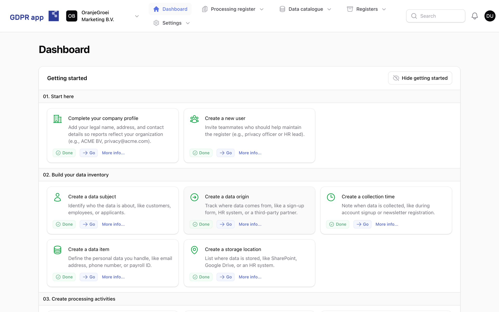The width and height of the screenshot is (499, 312).
Task: Expand the Processing register dropdown chevron
Action: point(262,9)
